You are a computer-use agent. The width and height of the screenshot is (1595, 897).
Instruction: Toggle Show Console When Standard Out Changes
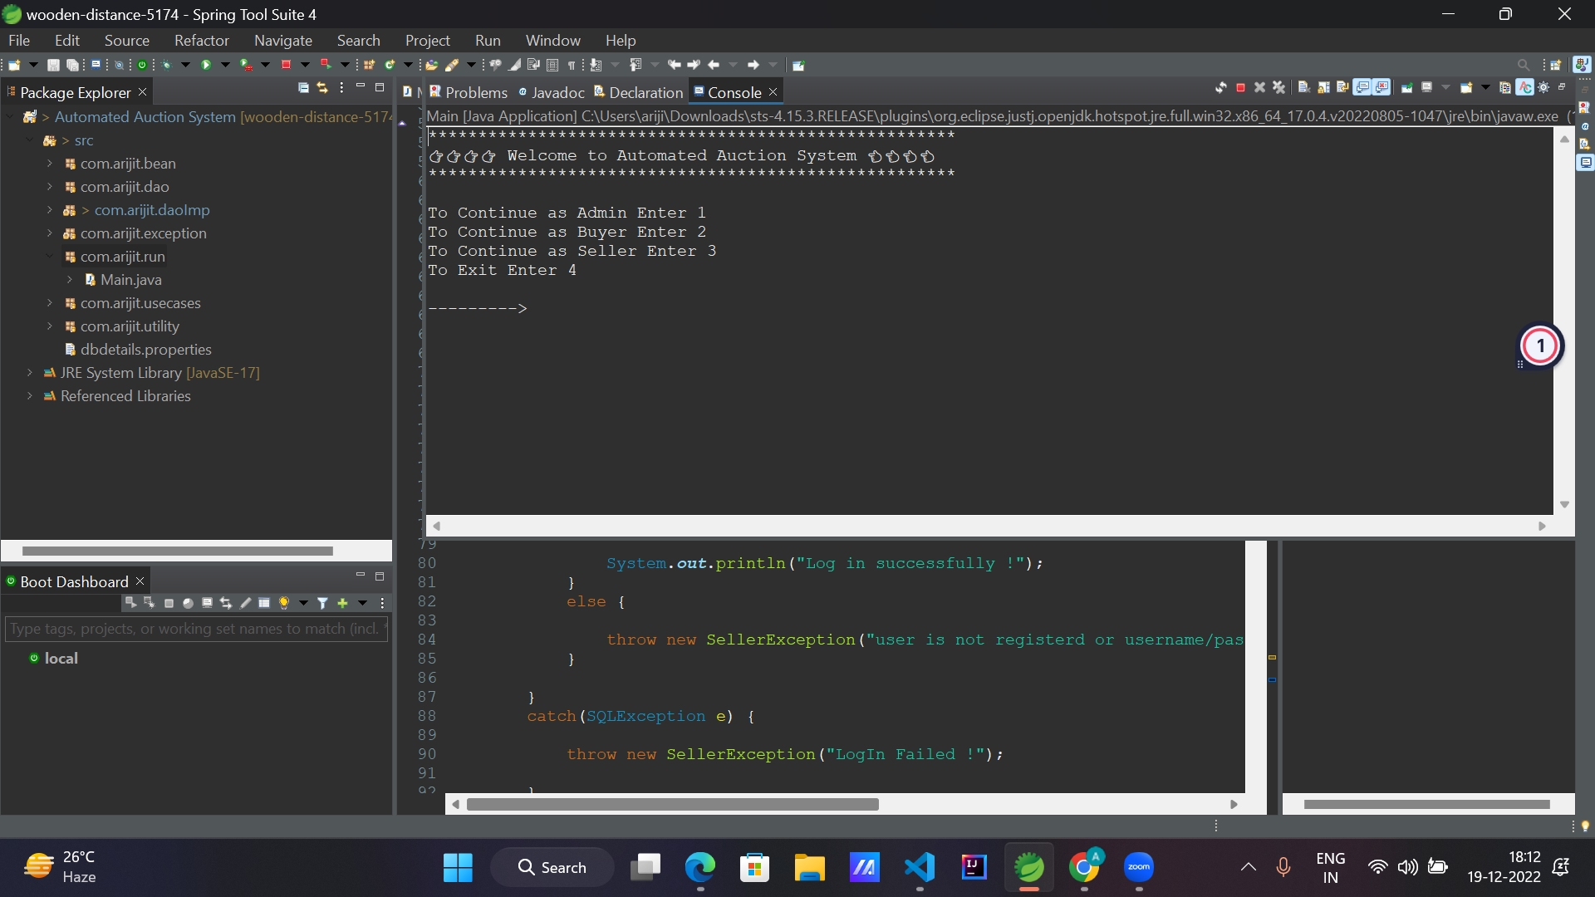(1362, 87)
